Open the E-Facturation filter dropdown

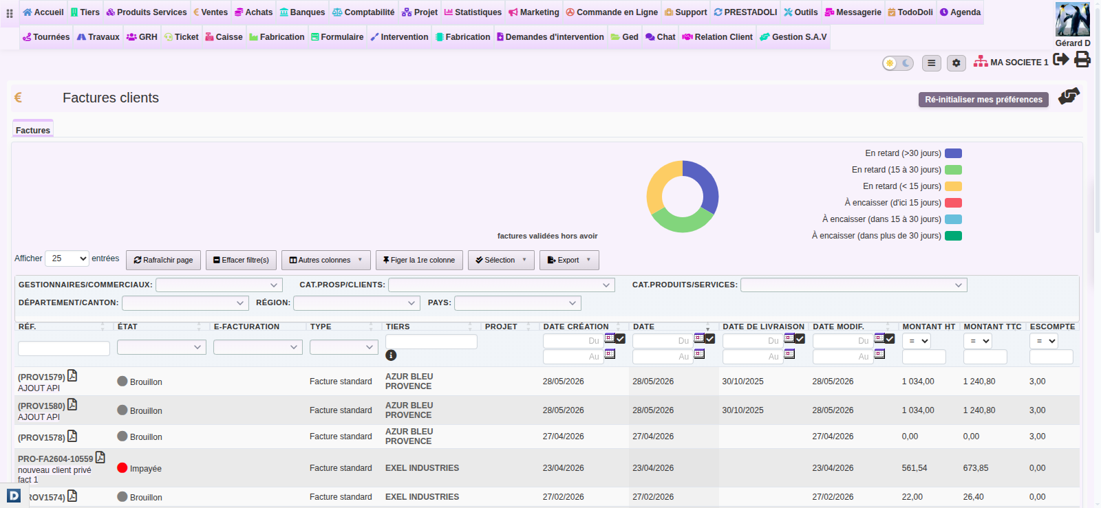point(258,347)
